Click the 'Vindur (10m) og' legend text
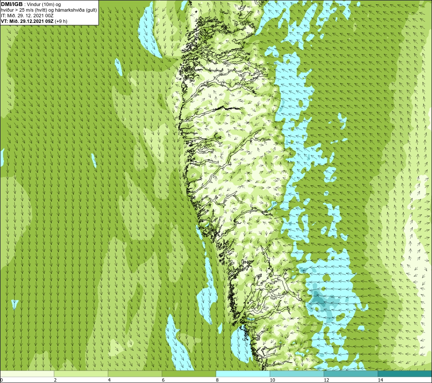 (44, 4)
